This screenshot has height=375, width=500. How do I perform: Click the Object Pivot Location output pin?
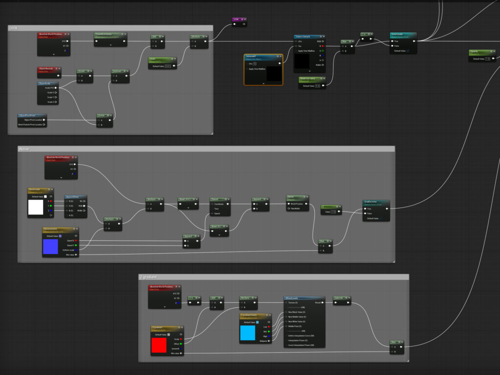(x=44, y=120)
